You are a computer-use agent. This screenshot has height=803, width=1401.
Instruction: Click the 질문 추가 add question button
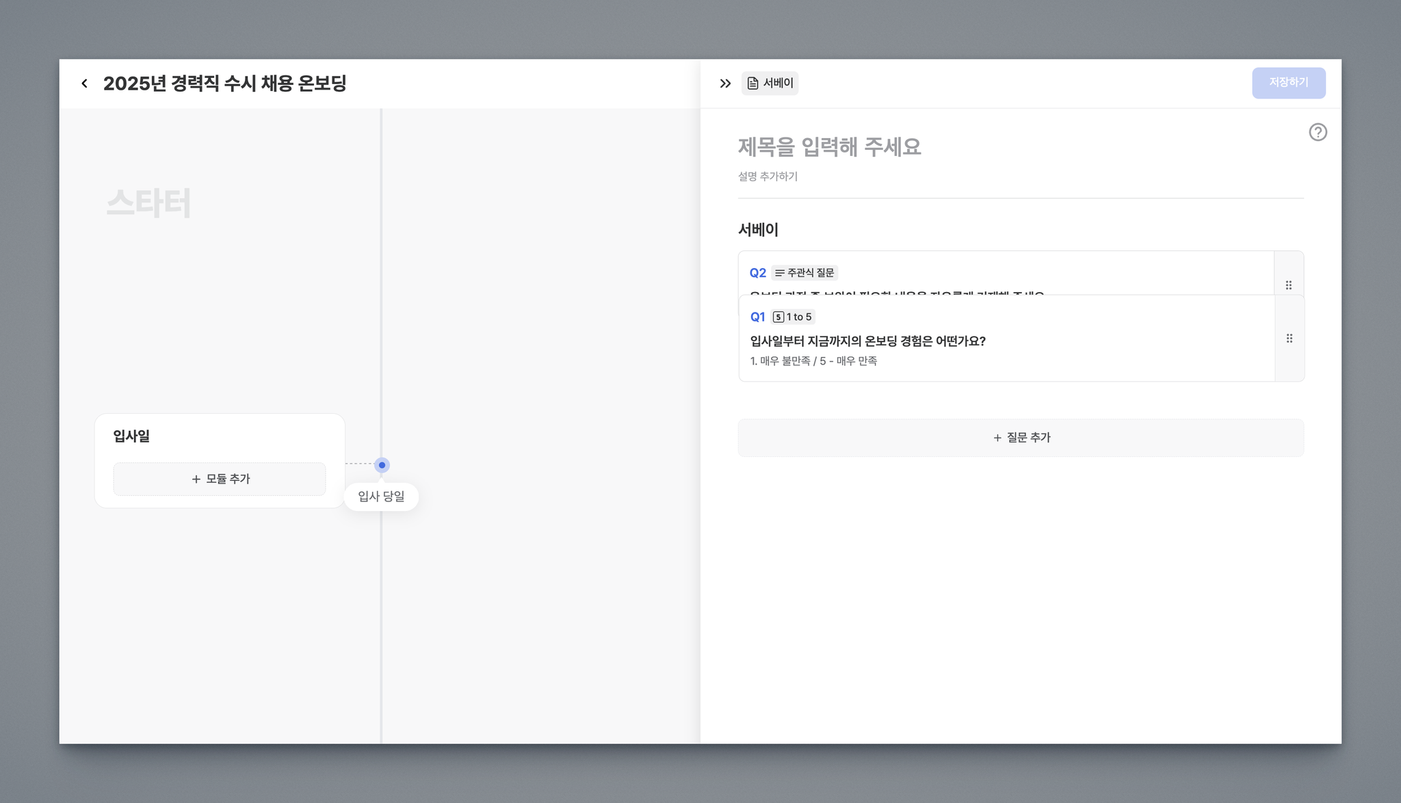pyautogui.click(x=1021, y=438)
